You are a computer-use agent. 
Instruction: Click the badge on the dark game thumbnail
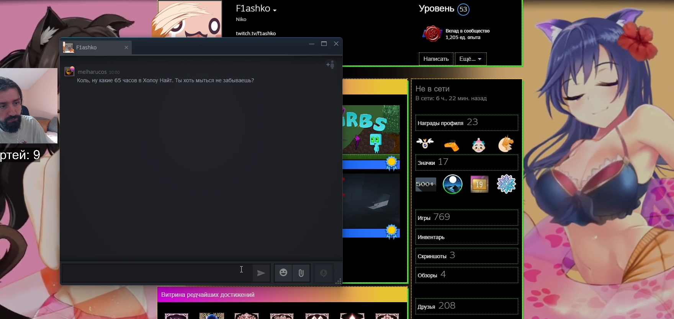(391, 231)
